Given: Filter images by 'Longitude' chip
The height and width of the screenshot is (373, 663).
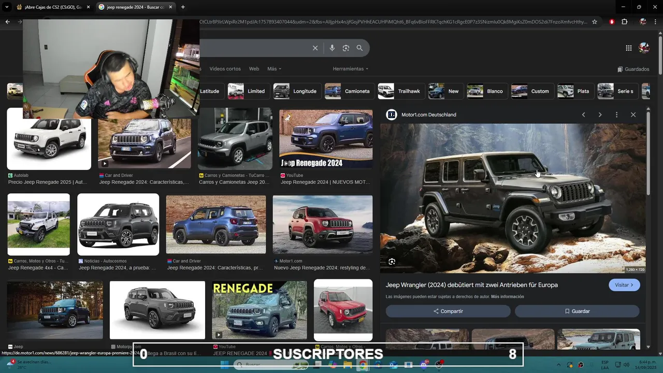Looking at the screenshot, I should coord(298,91).
